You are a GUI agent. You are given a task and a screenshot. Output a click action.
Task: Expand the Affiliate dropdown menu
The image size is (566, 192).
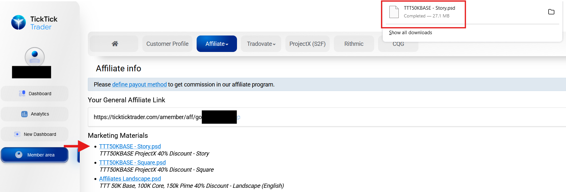coord(217,44)
